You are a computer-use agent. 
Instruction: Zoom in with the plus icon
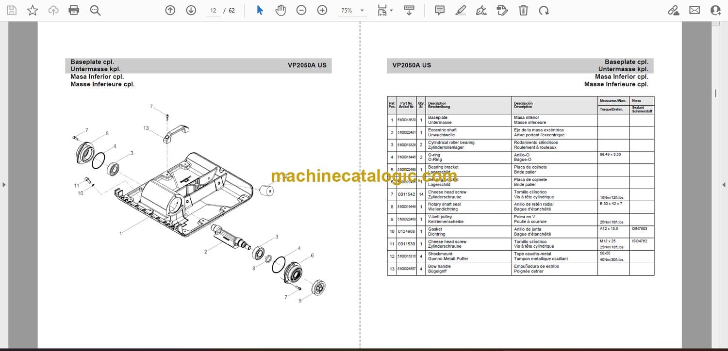click(322, 10)
